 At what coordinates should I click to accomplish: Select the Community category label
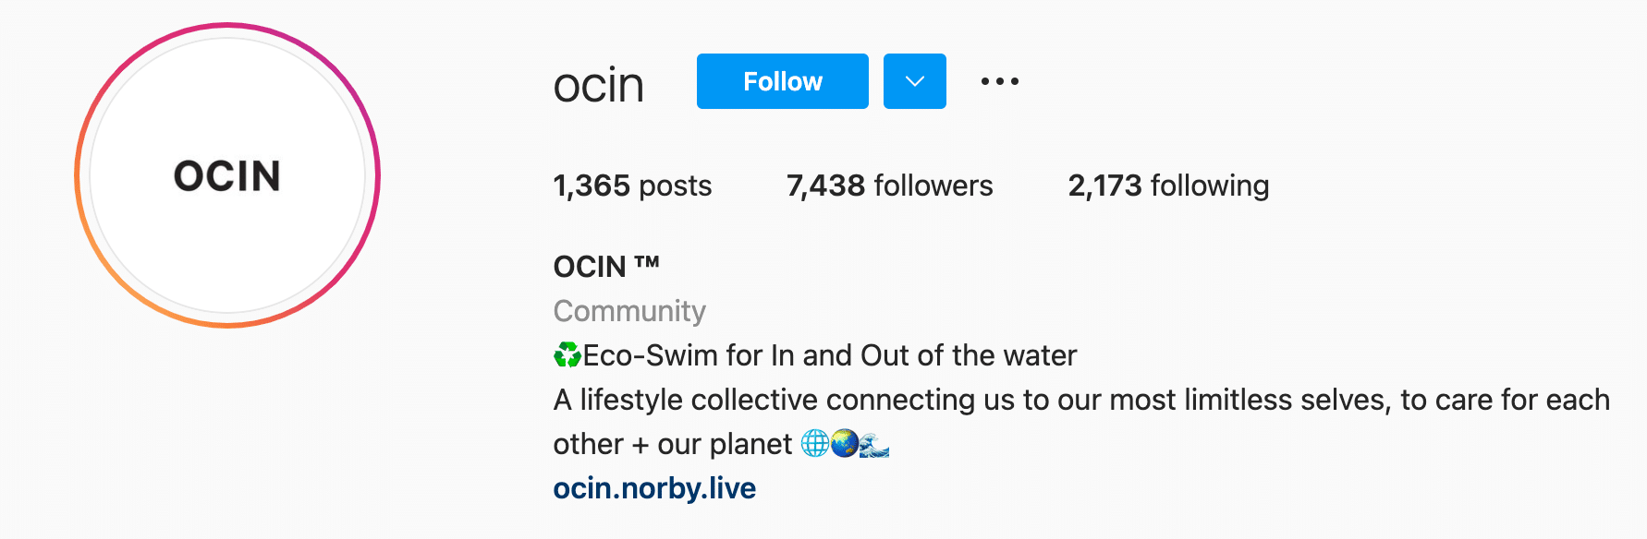click(x=629, y=311)
